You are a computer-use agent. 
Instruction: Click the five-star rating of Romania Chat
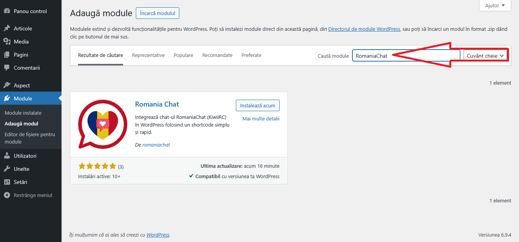click(97, 166)
